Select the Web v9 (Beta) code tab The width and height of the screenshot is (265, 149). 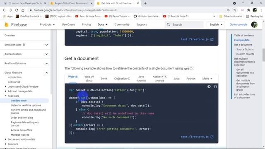(89, 79)
